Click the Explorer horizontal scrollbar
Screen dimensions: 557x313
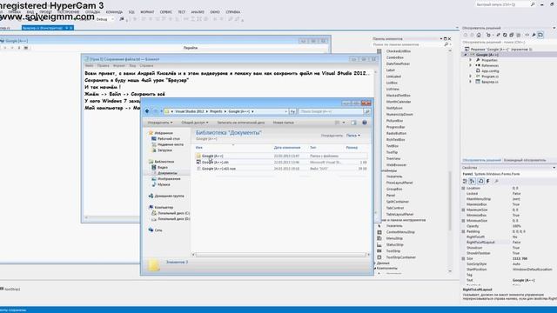[x=280, y=255]
